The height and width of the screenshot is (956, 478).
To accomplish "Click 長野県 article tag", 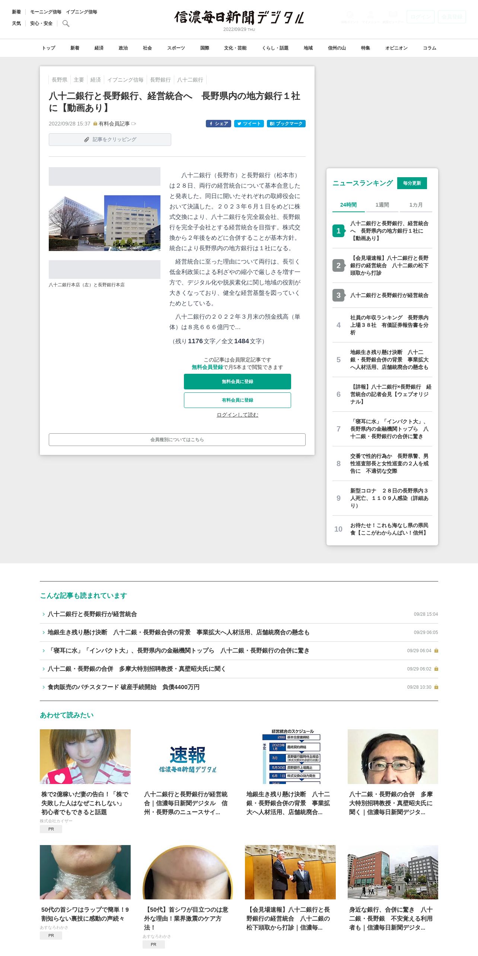I will 60,80.
